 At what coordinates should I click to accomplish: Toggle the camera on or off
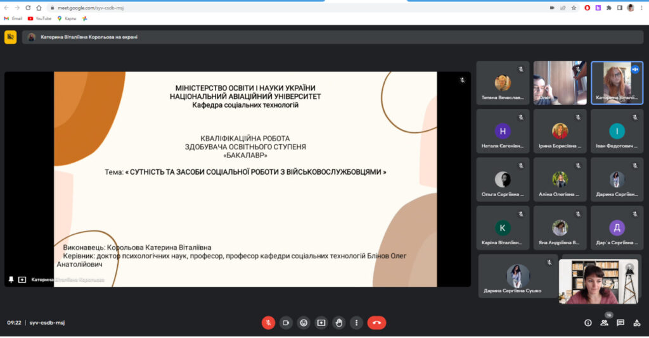click(286, 323)
